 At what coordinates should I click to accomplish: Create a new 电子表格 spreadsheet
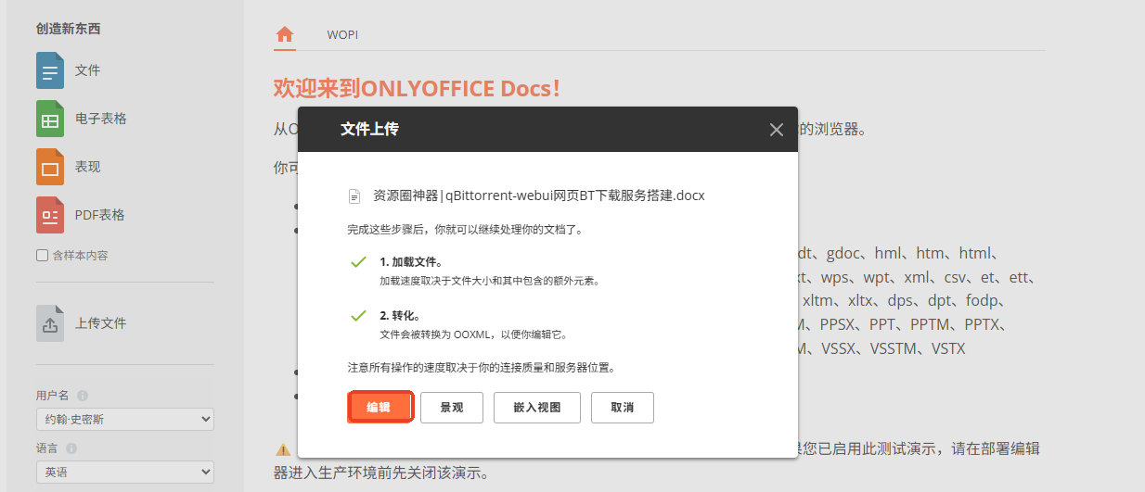[x=50, y=119]
